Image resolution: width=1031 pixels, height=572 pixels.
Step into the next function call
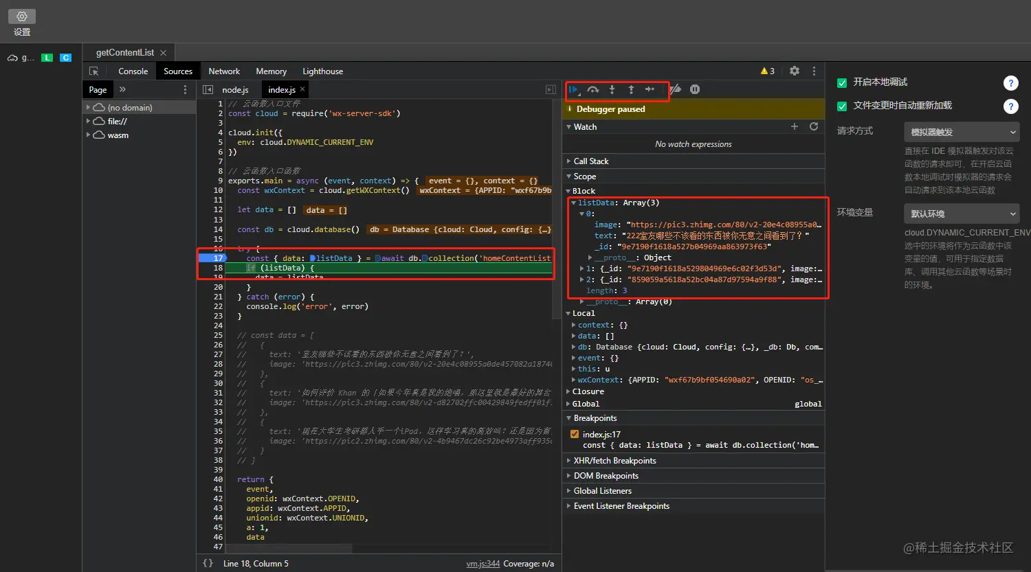[612, 89]
